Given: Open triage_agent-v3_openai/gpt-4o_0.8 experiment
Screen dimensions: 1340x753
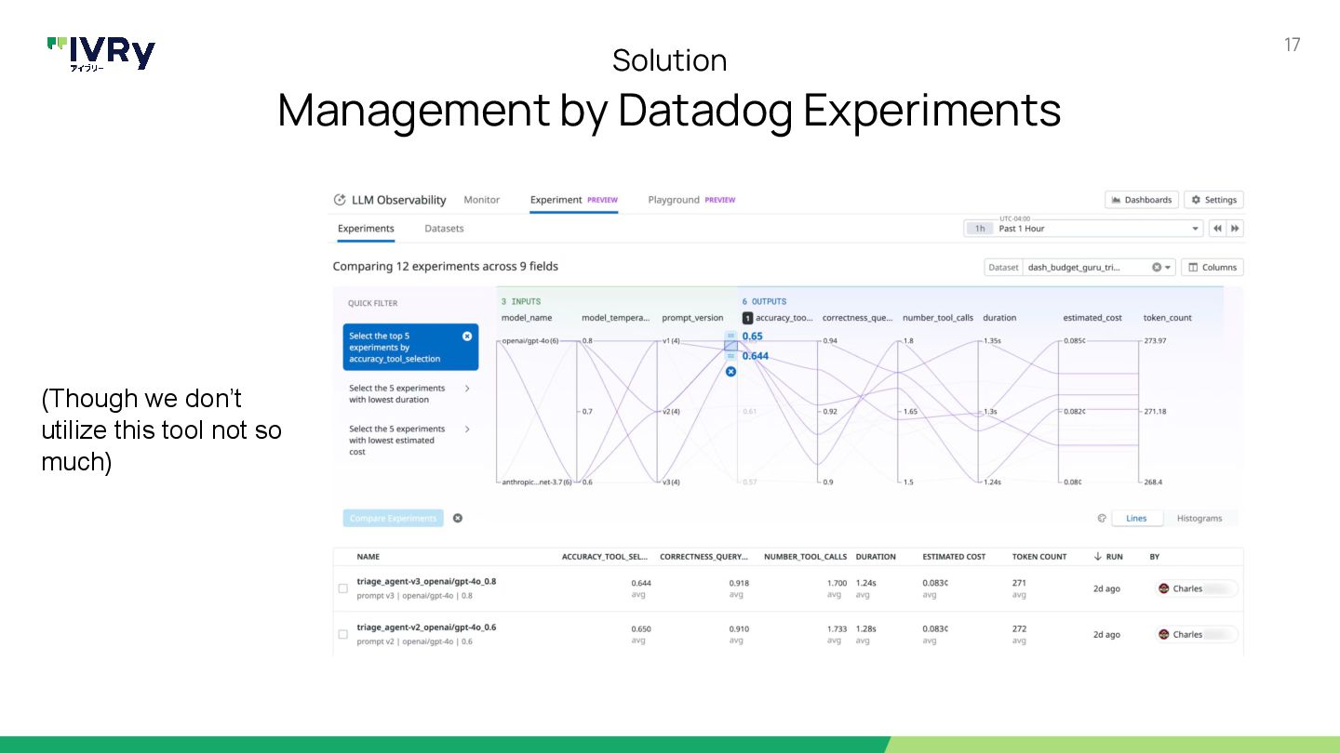Looking at the screenshot, I should [x=426, y=582].
